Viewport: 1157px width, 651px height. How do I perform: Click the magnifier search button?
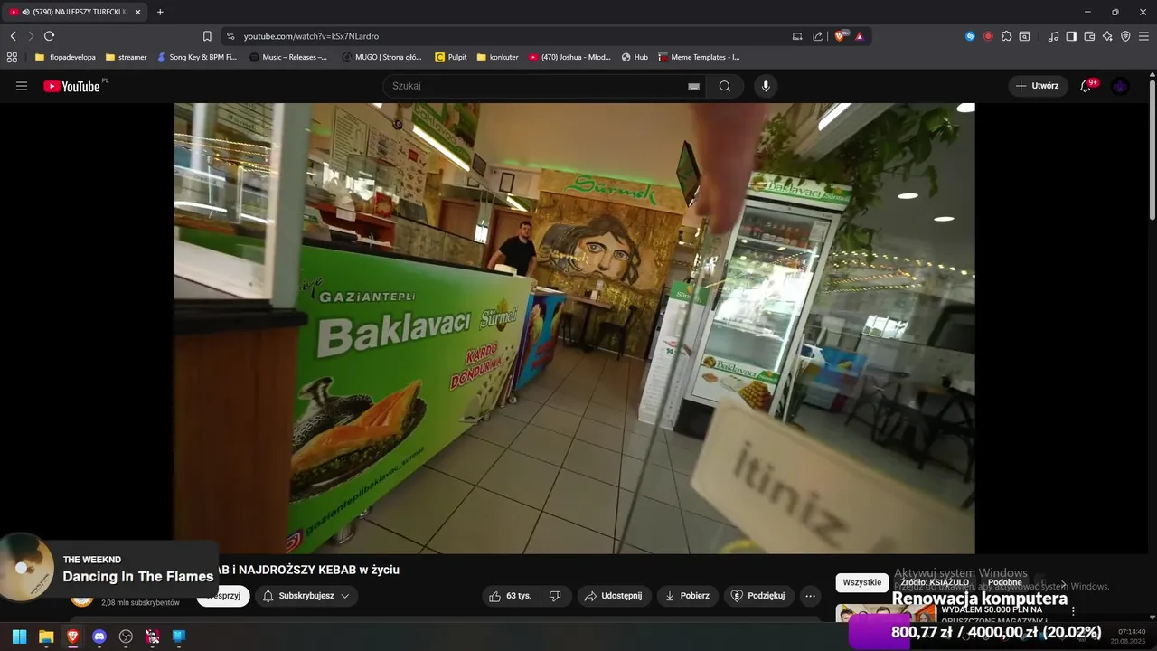(x=725, y=86)
